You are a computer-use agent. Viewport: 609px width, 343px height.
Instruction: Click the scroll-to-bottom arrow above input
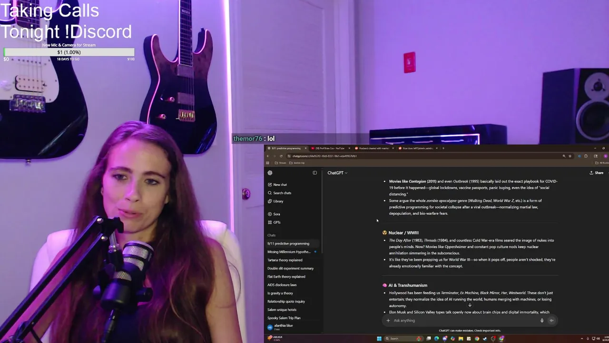(470, 305)
